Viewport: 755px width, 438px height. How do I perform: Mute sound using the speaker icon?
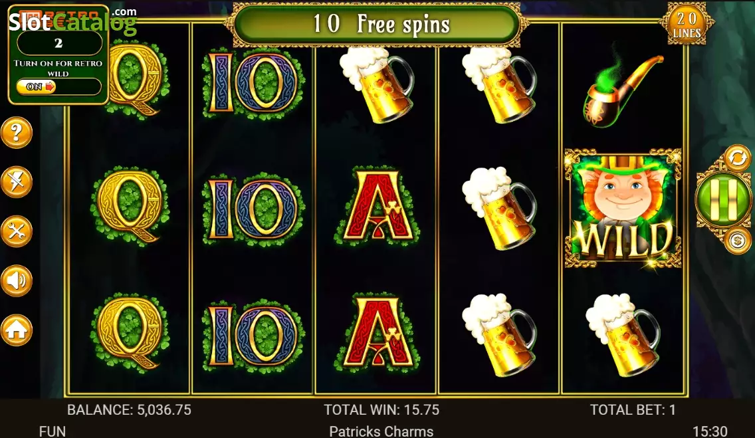tap(17, 280)
